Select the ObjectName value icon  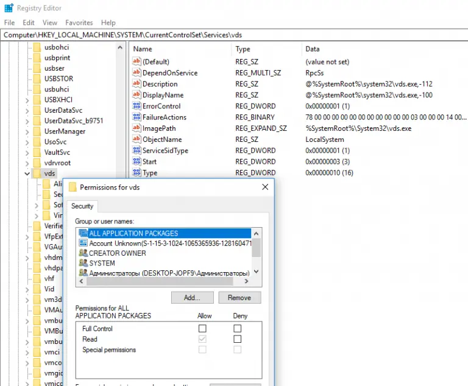pyautogui.click(x=136, y=139)
